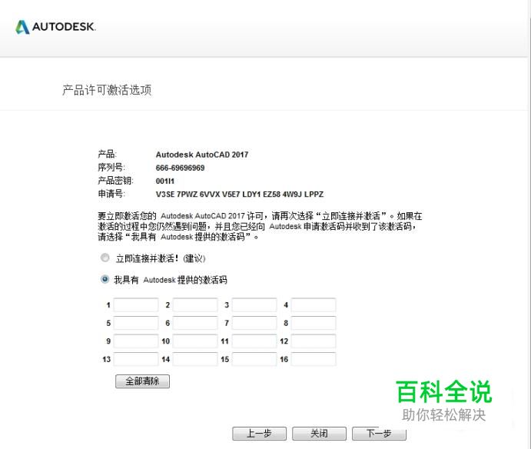531x449 pixels.
Task: Click the AUTODESK wordmark text
Action: point(64,27)
